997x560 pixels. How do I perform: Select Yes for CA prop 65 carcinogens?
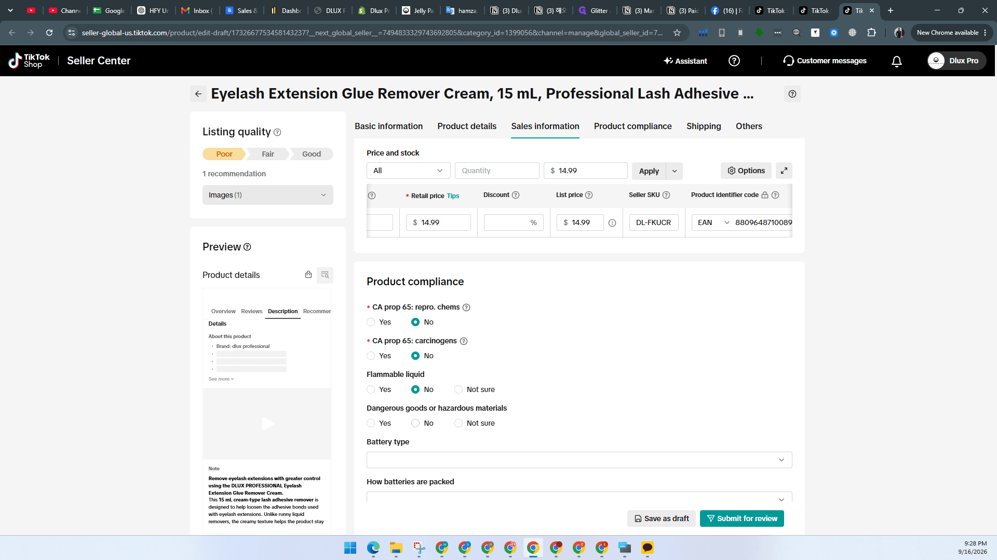[371, 356]
